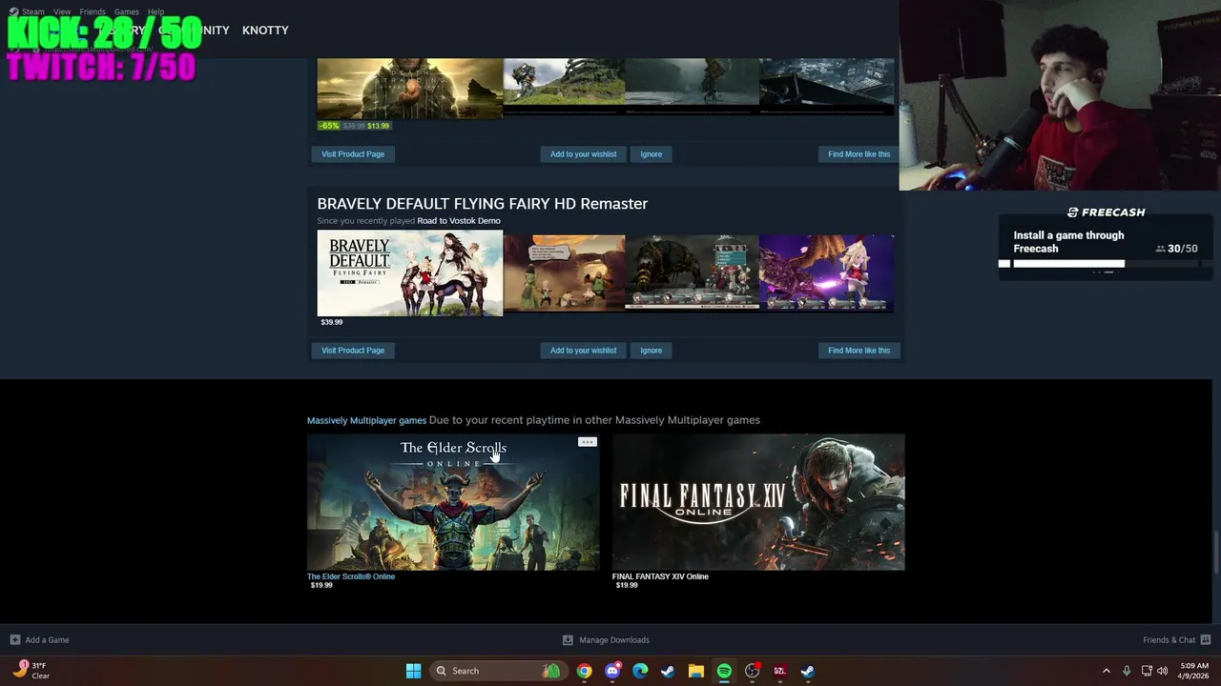This screenshot has width=1221, height=686.
Task: Open the clock showing 5:09 AM
Action: pyautogui.click(x=1194, y=671)
